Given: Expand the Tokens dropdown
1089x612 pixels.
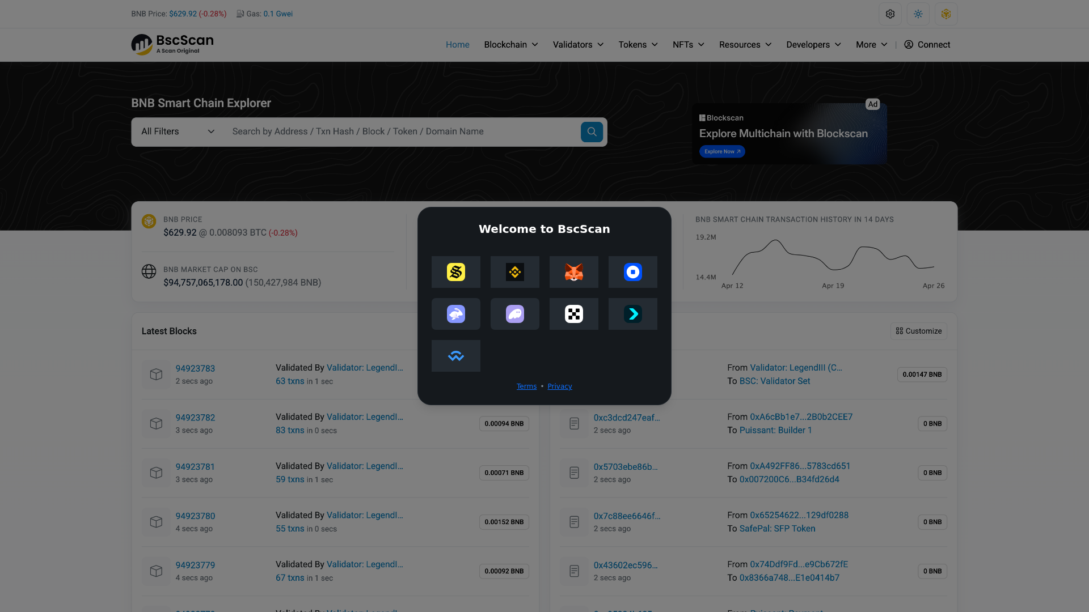Looking at the screenshot, I should [638, 45].
